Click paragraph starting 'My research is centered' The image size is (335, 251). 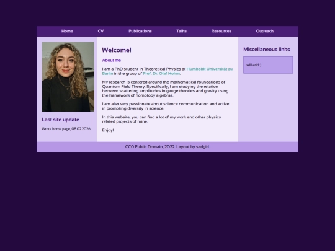165,89
